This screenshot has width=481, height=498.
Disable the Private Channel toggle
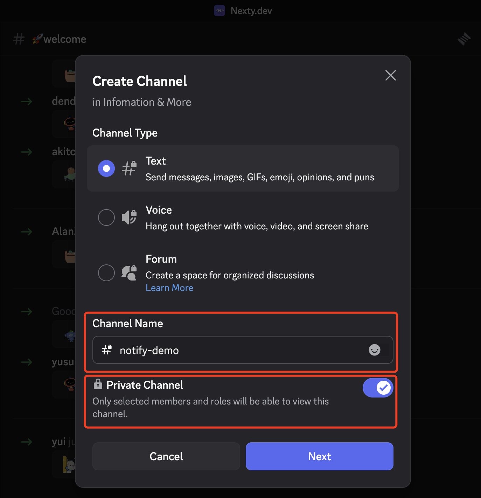[378, 388]
